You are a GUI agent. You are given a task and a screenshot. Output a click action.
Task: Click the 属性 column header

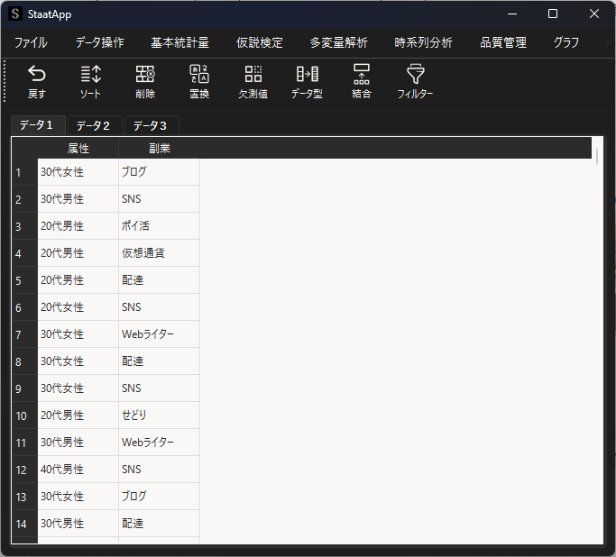pyautogui.click(x=78, y=148)
